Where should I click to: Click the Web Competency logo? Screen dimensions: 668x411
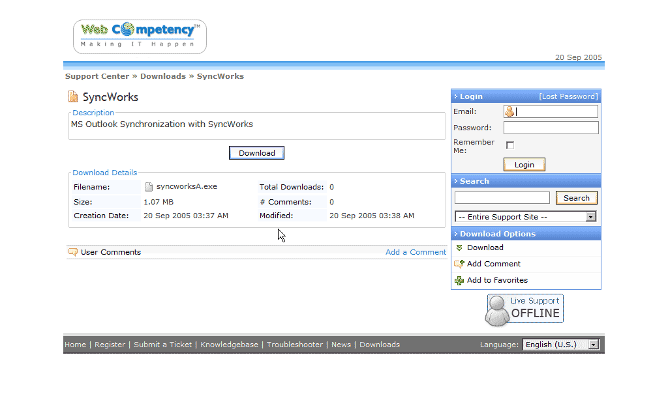[140, 36]
